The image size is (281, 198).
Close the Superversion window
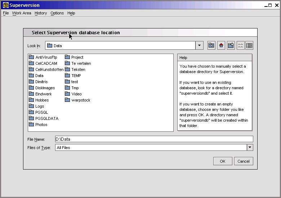click(x=277, y=5)
